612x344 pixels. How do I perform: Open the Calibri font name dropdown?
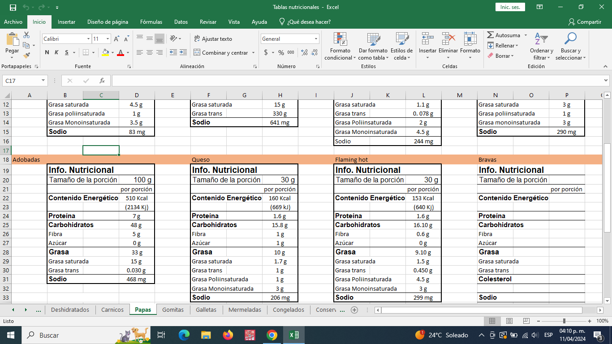(88, 39)
